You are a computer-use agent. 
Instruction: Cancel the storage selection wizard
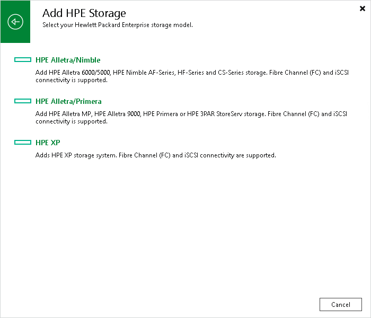(341, 305)
